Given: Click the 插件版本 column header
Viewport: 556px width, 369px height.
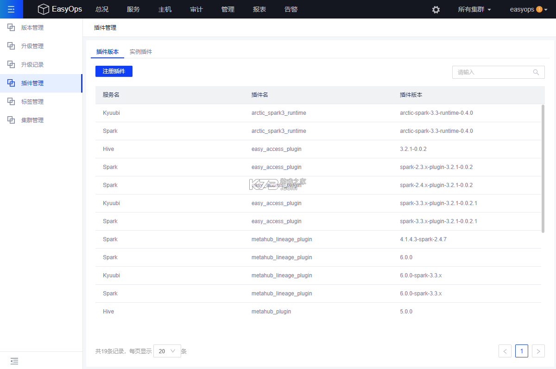Looking at the screenshot, I should [x=411, y=94].
